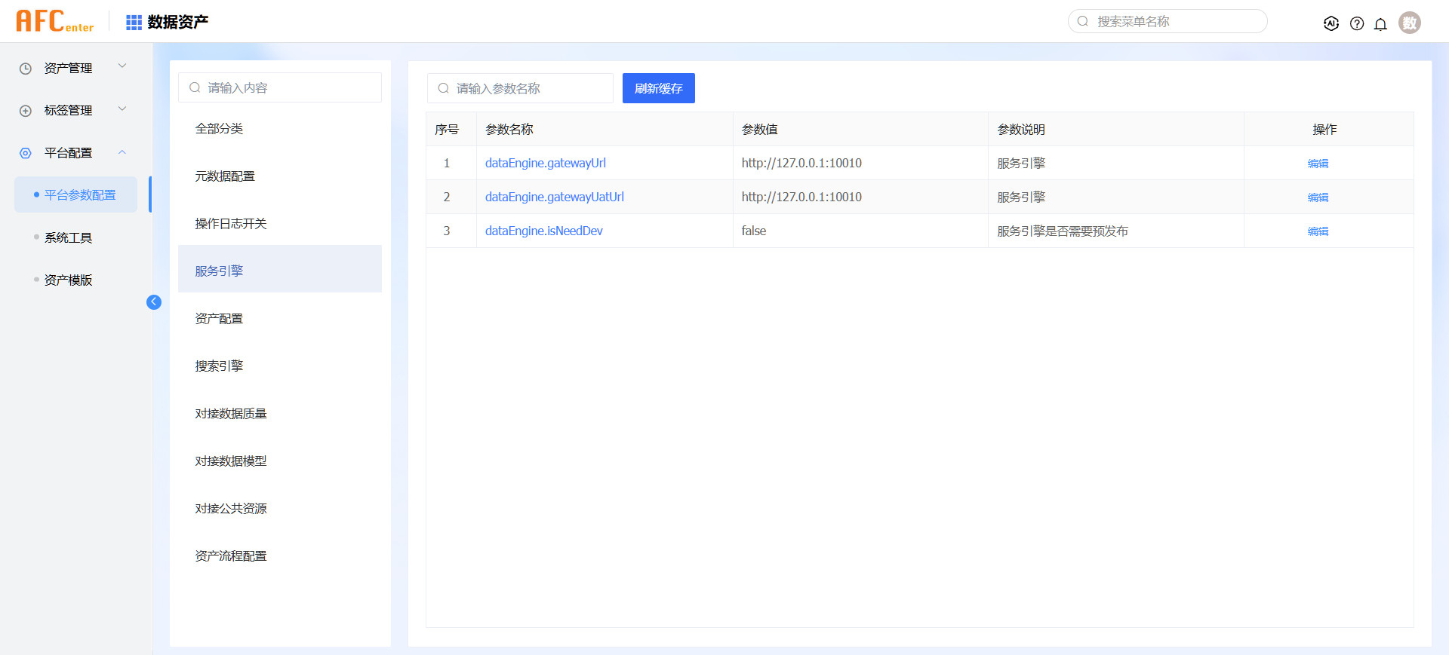
Task: Open the dataEngine.gatewayUrl parameter link
Action: 545,163
